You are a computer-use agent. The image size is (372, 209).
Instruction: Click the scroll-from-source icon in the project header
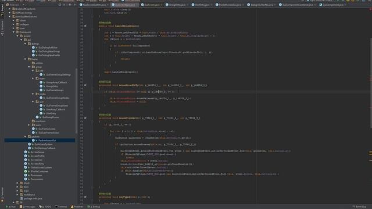tap(60, 5)
